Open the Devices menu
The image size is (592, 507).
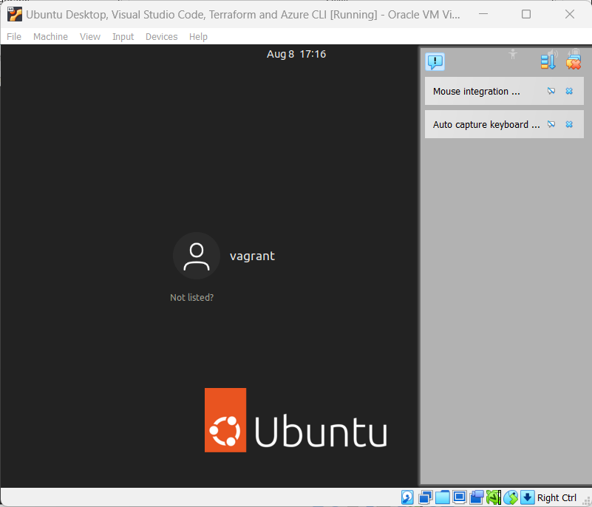coord(161,36)
